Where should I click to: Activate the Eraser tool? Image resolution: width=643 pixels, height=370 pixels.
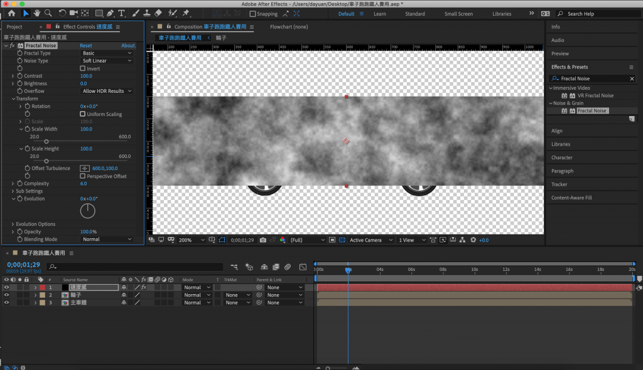[158, 13]
